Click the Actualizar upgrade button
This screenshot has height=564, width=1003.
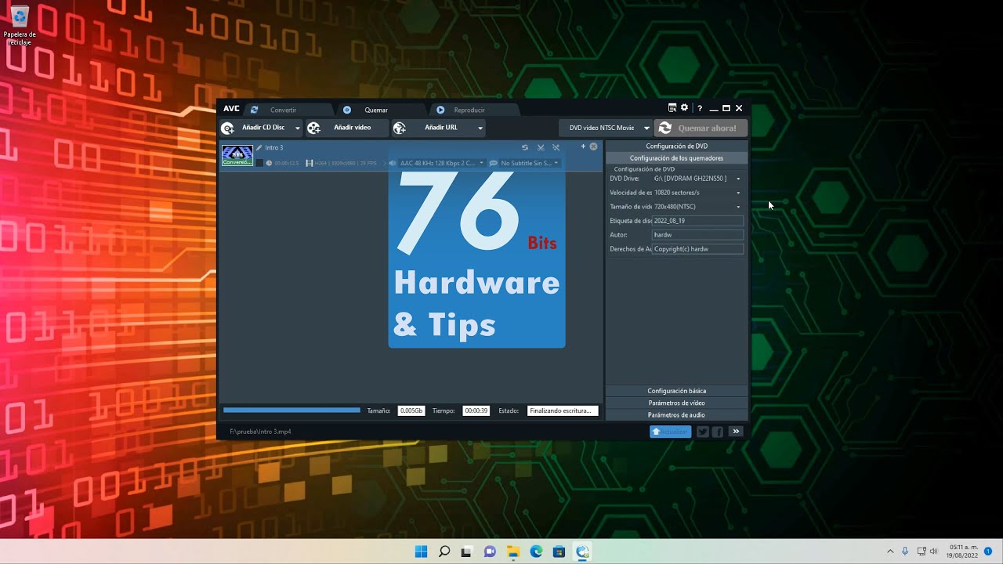click(670, 432)
